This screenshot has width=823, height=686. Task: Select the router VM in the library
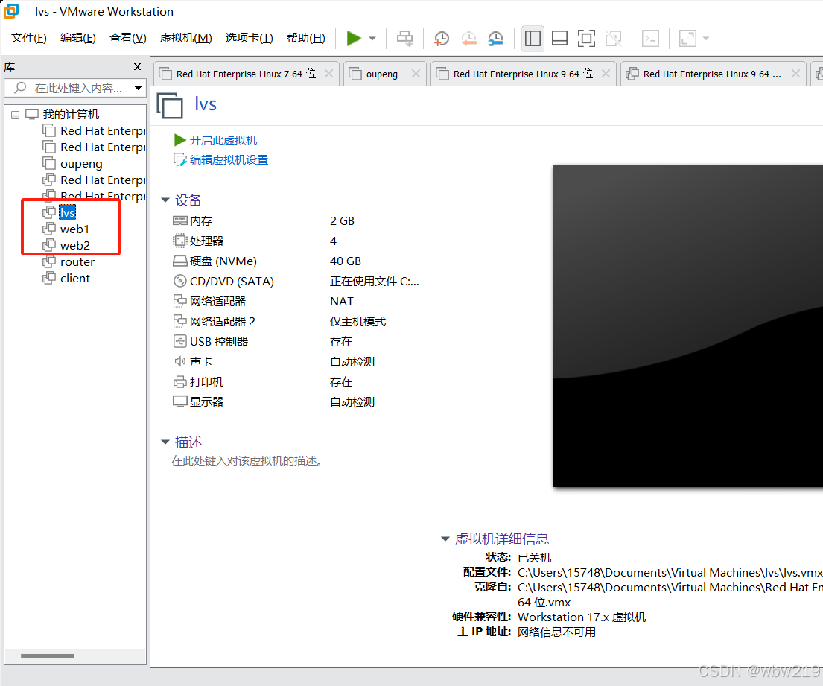point(77,262)
